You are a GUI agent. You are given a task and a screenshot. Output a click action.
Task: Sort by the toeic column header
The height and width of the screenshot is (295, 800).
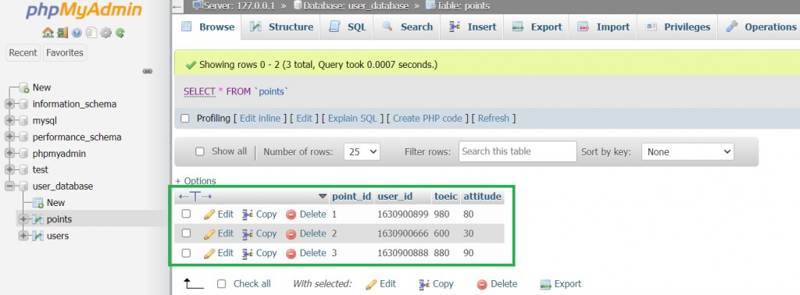click(x=446, y=197)
